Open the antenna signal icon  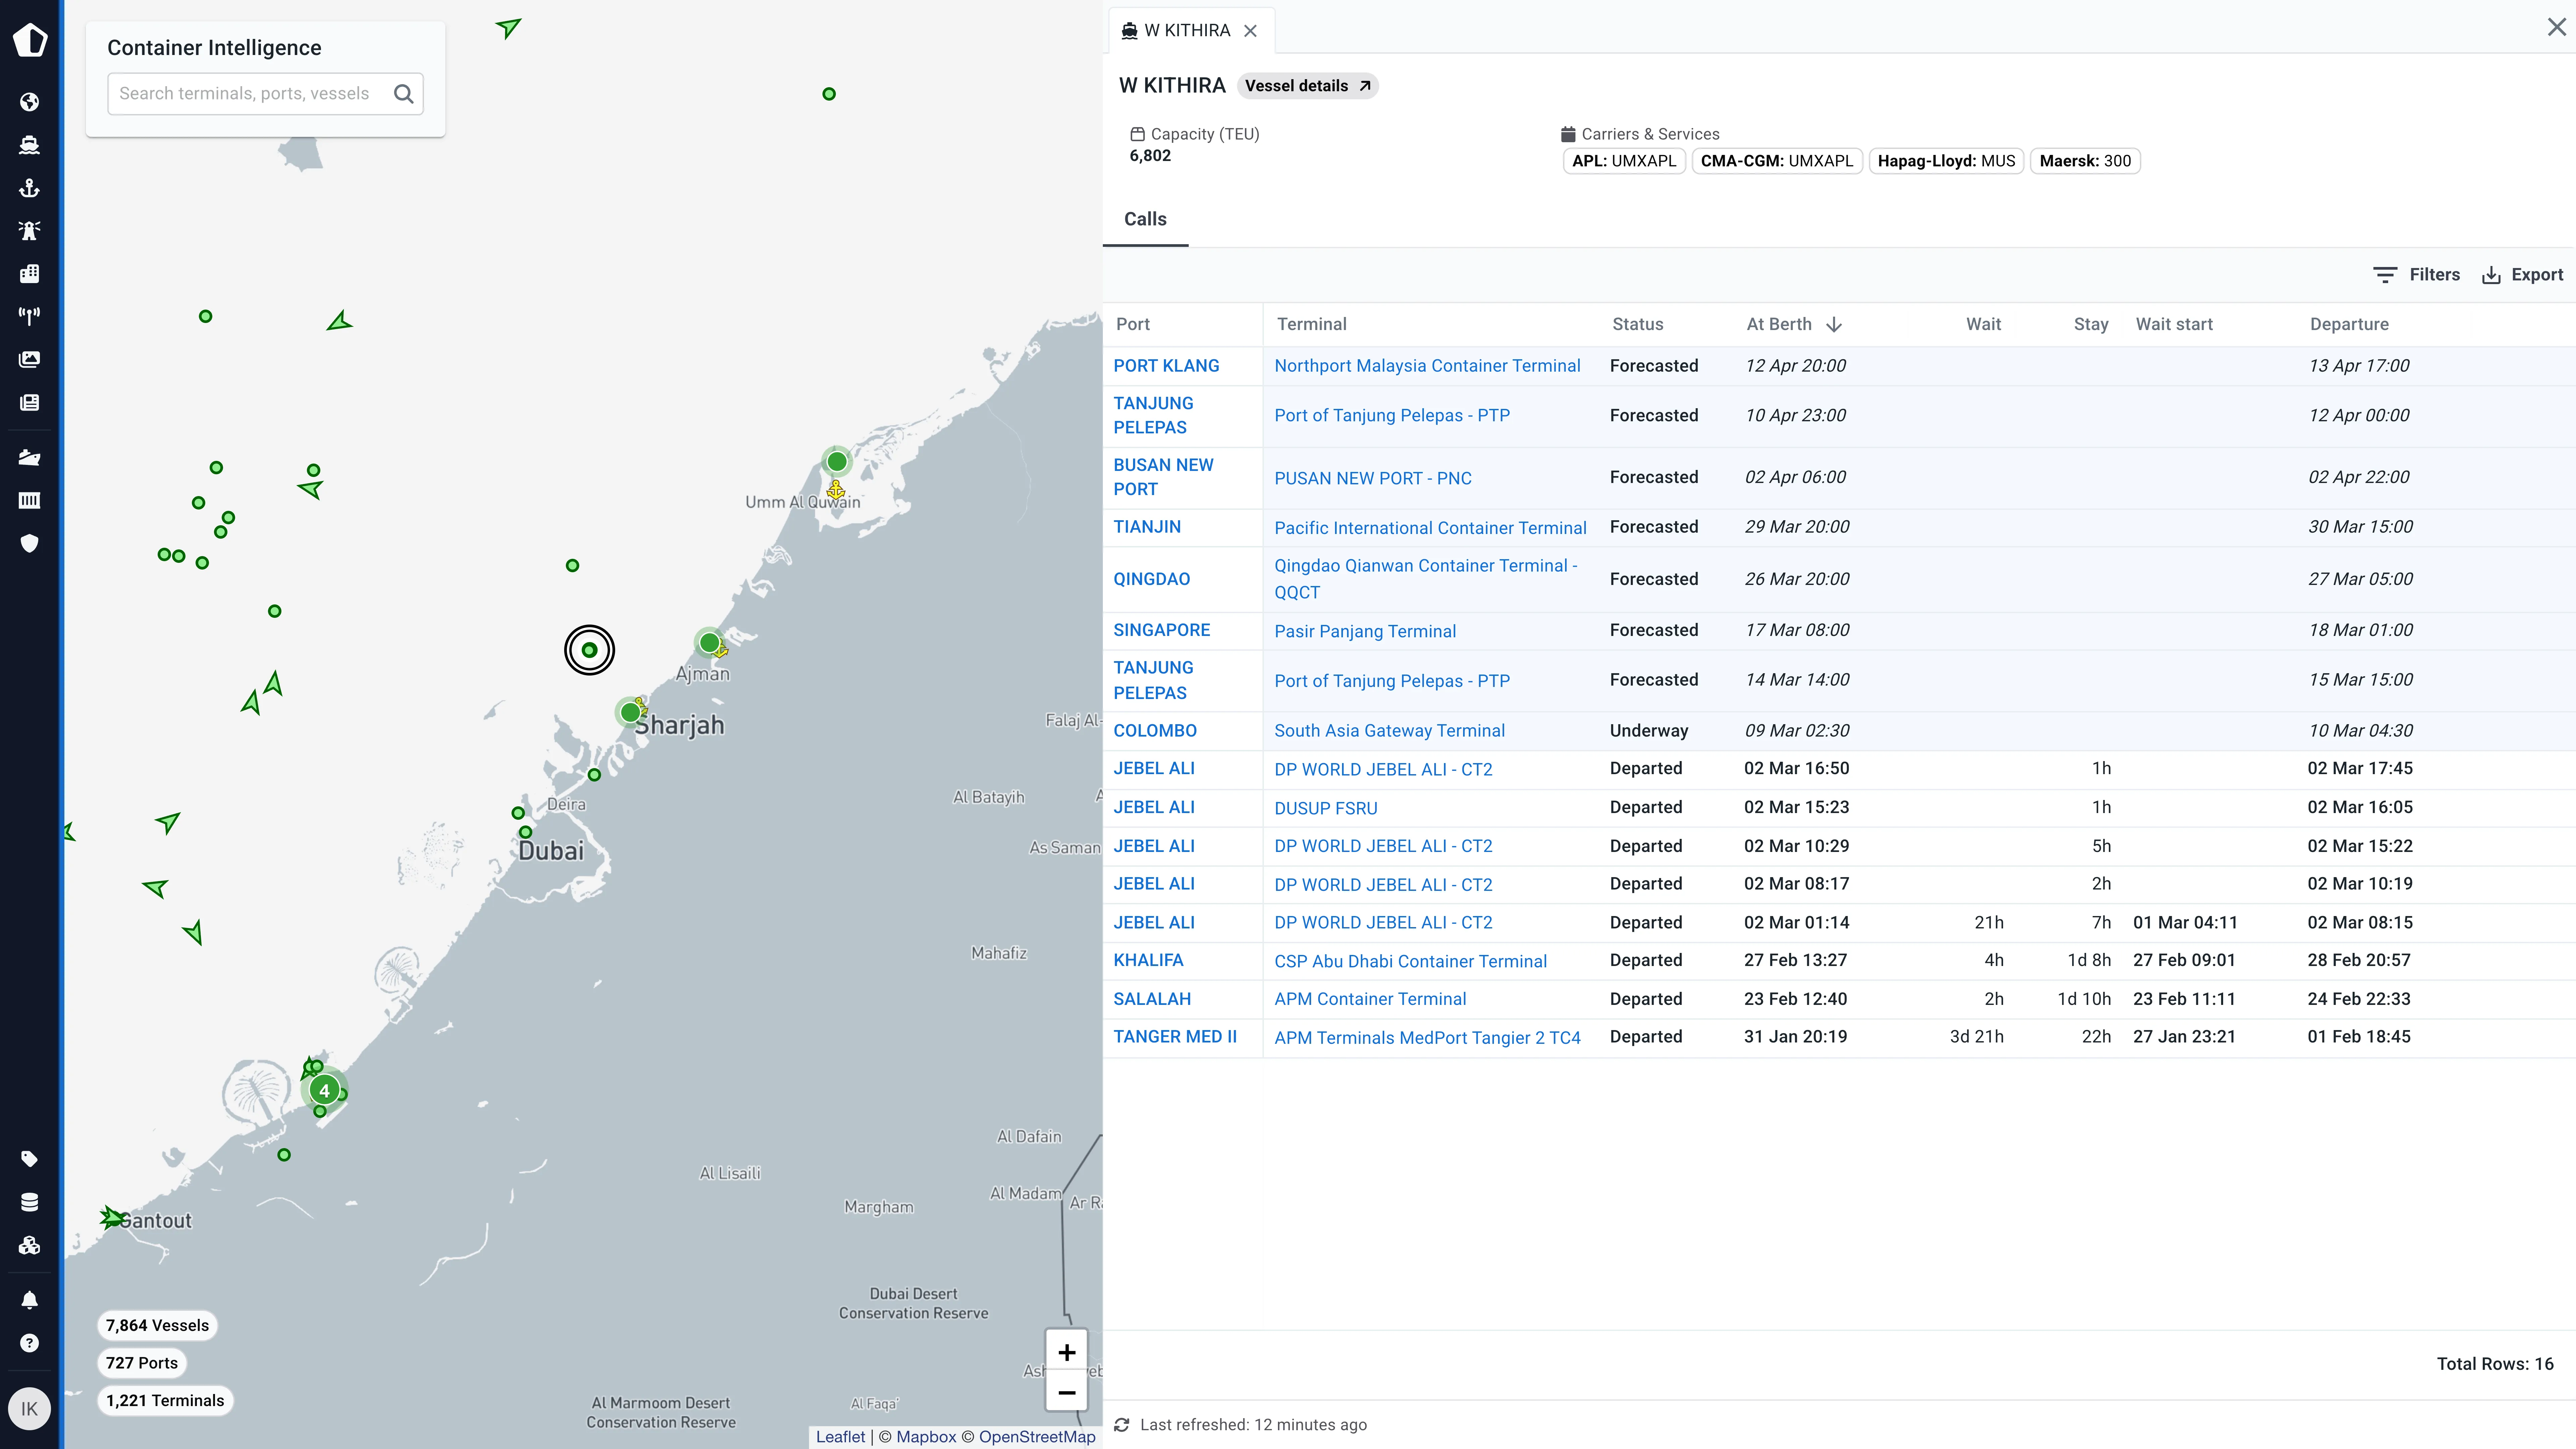(29, 316)
